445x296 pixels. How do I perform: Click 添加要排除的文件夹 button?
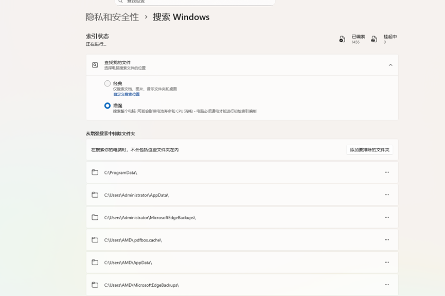tap(369, 150)
